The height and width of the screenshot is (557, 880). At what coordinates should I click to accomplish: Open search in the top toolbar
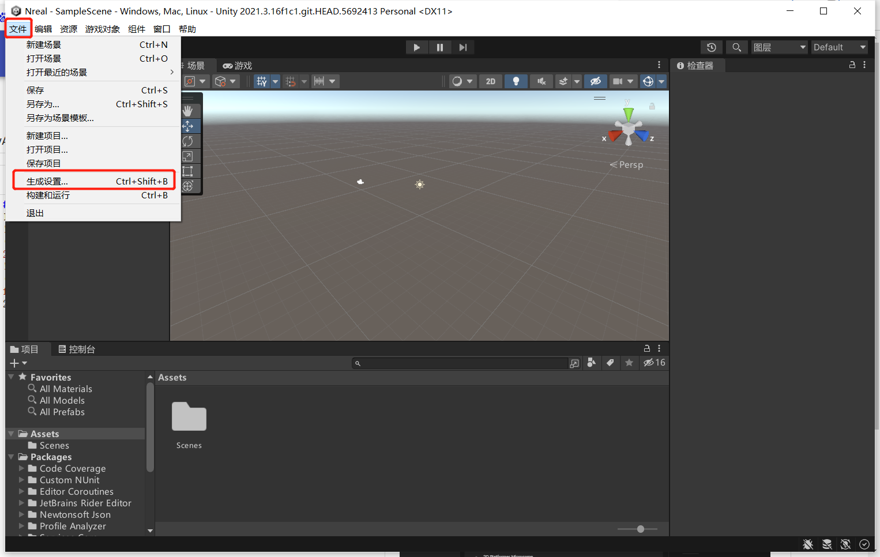pos(736,47)
